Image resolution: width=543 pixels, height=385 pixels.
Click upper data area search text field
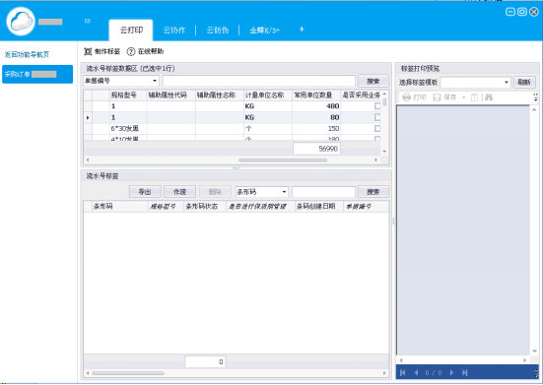click(259, 82)
